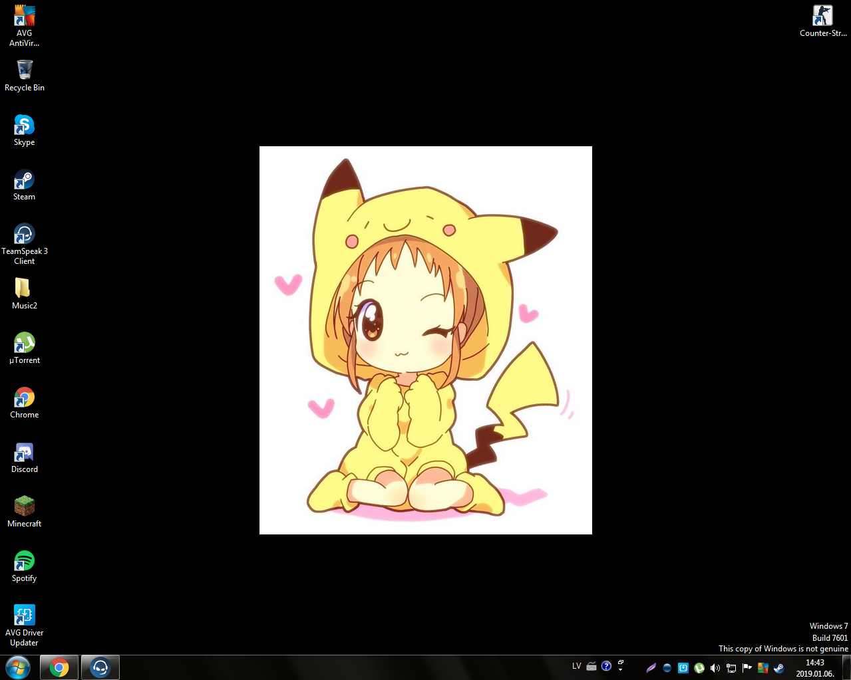Click the Steam tray icon
The width and height of the screenshot is (851, 680).
point(779,668)
